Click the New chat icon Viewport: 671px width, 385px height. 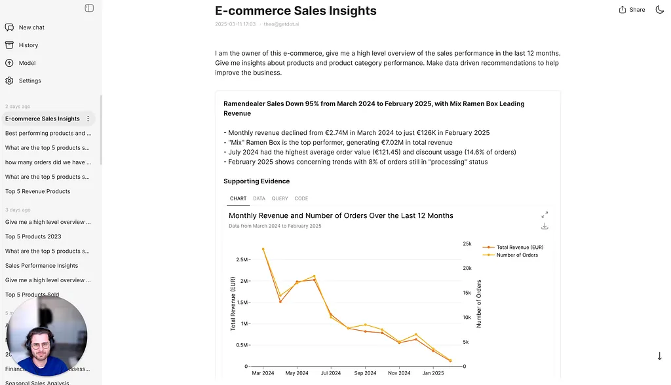[9, 27]
